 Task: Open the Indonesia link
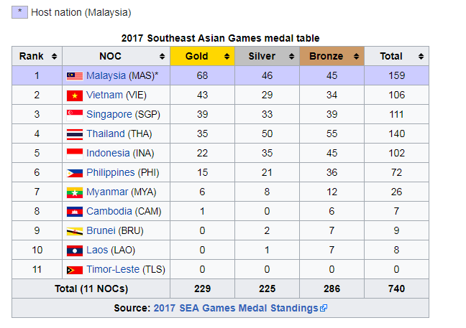pos(108,153)
